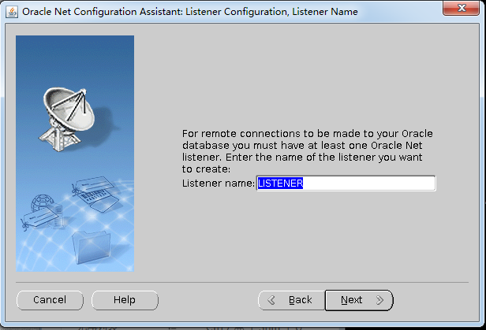The width and height of the screenshot is (486, 330).
Task: Click the 'For remote connections' instruction text
Action: click(307, 151)
